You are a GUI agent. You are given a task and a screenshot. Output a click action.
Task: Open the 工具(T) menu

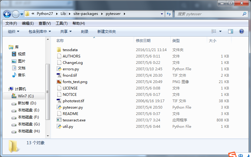click(x=62, y=23)
